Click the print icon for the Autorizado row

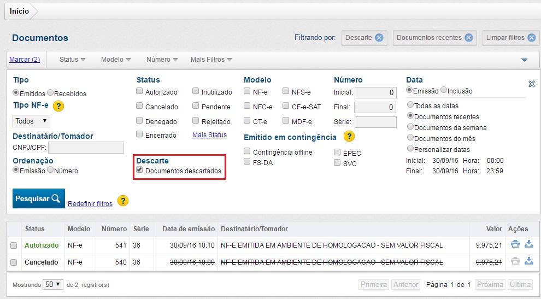(515, 245)
